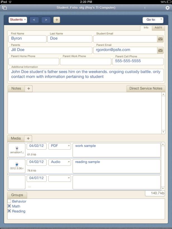This screenshot has height=229, width=172.
Task: Open the settings gear menu
Action: point(167,8)
